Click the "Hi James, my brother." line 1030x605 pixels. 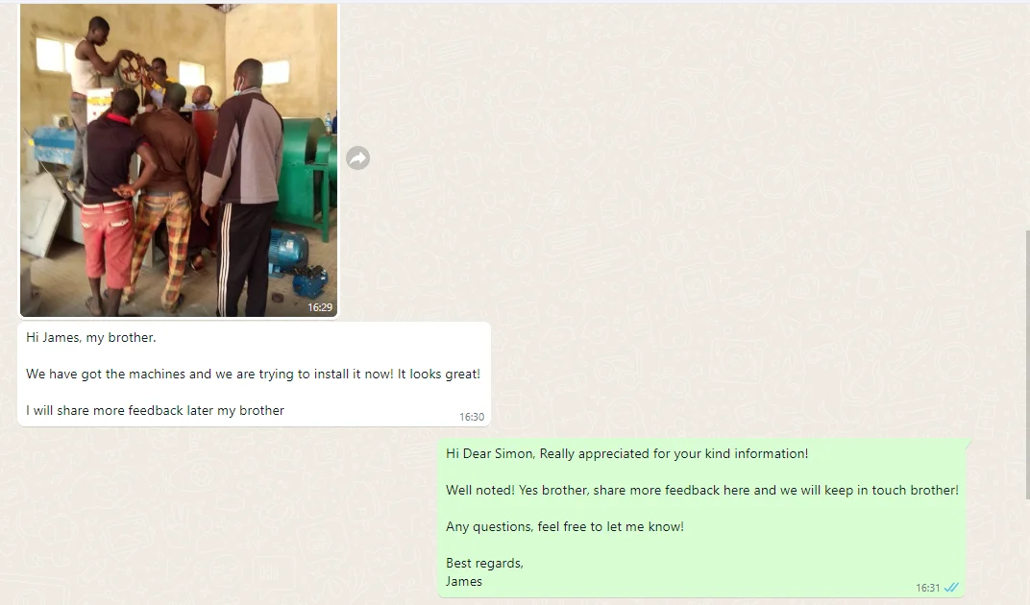[90, 338]
